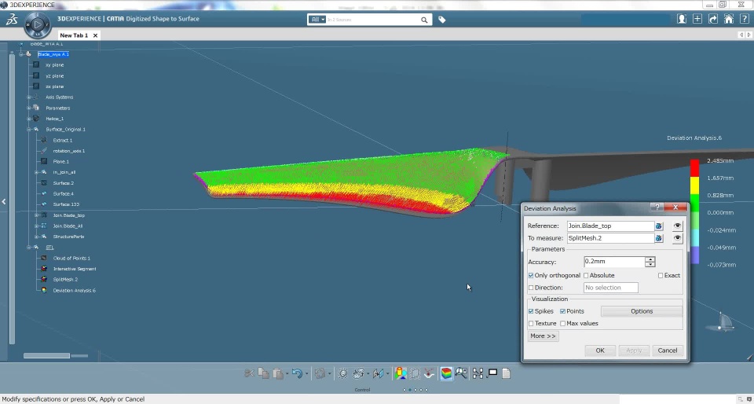
Task: Close the New Tab 1 tab
Action: tap(95, 35)
